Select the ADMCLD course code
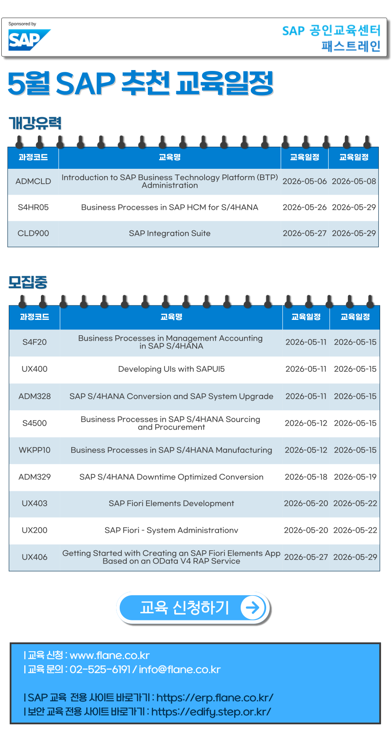Image resolution: width=392 pixels, height=749 pixels. (x=33, y=182)
